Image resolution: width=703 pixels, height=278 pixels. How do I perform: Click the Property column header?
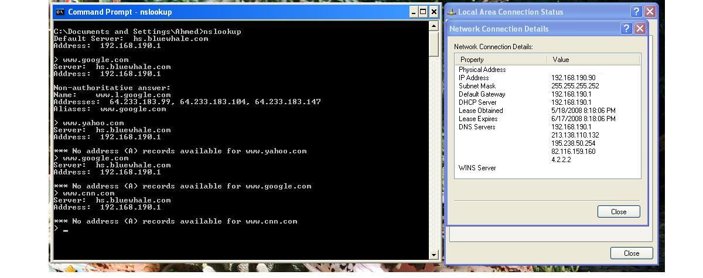pyautogui.click(x=501, y=60)
